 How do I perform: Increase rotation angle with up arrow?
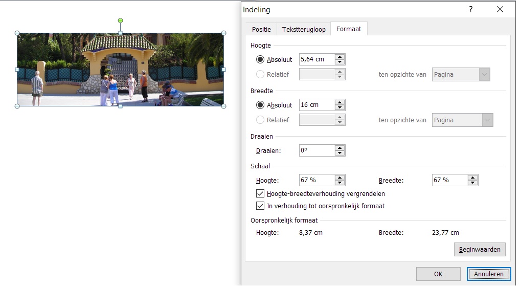340,148
